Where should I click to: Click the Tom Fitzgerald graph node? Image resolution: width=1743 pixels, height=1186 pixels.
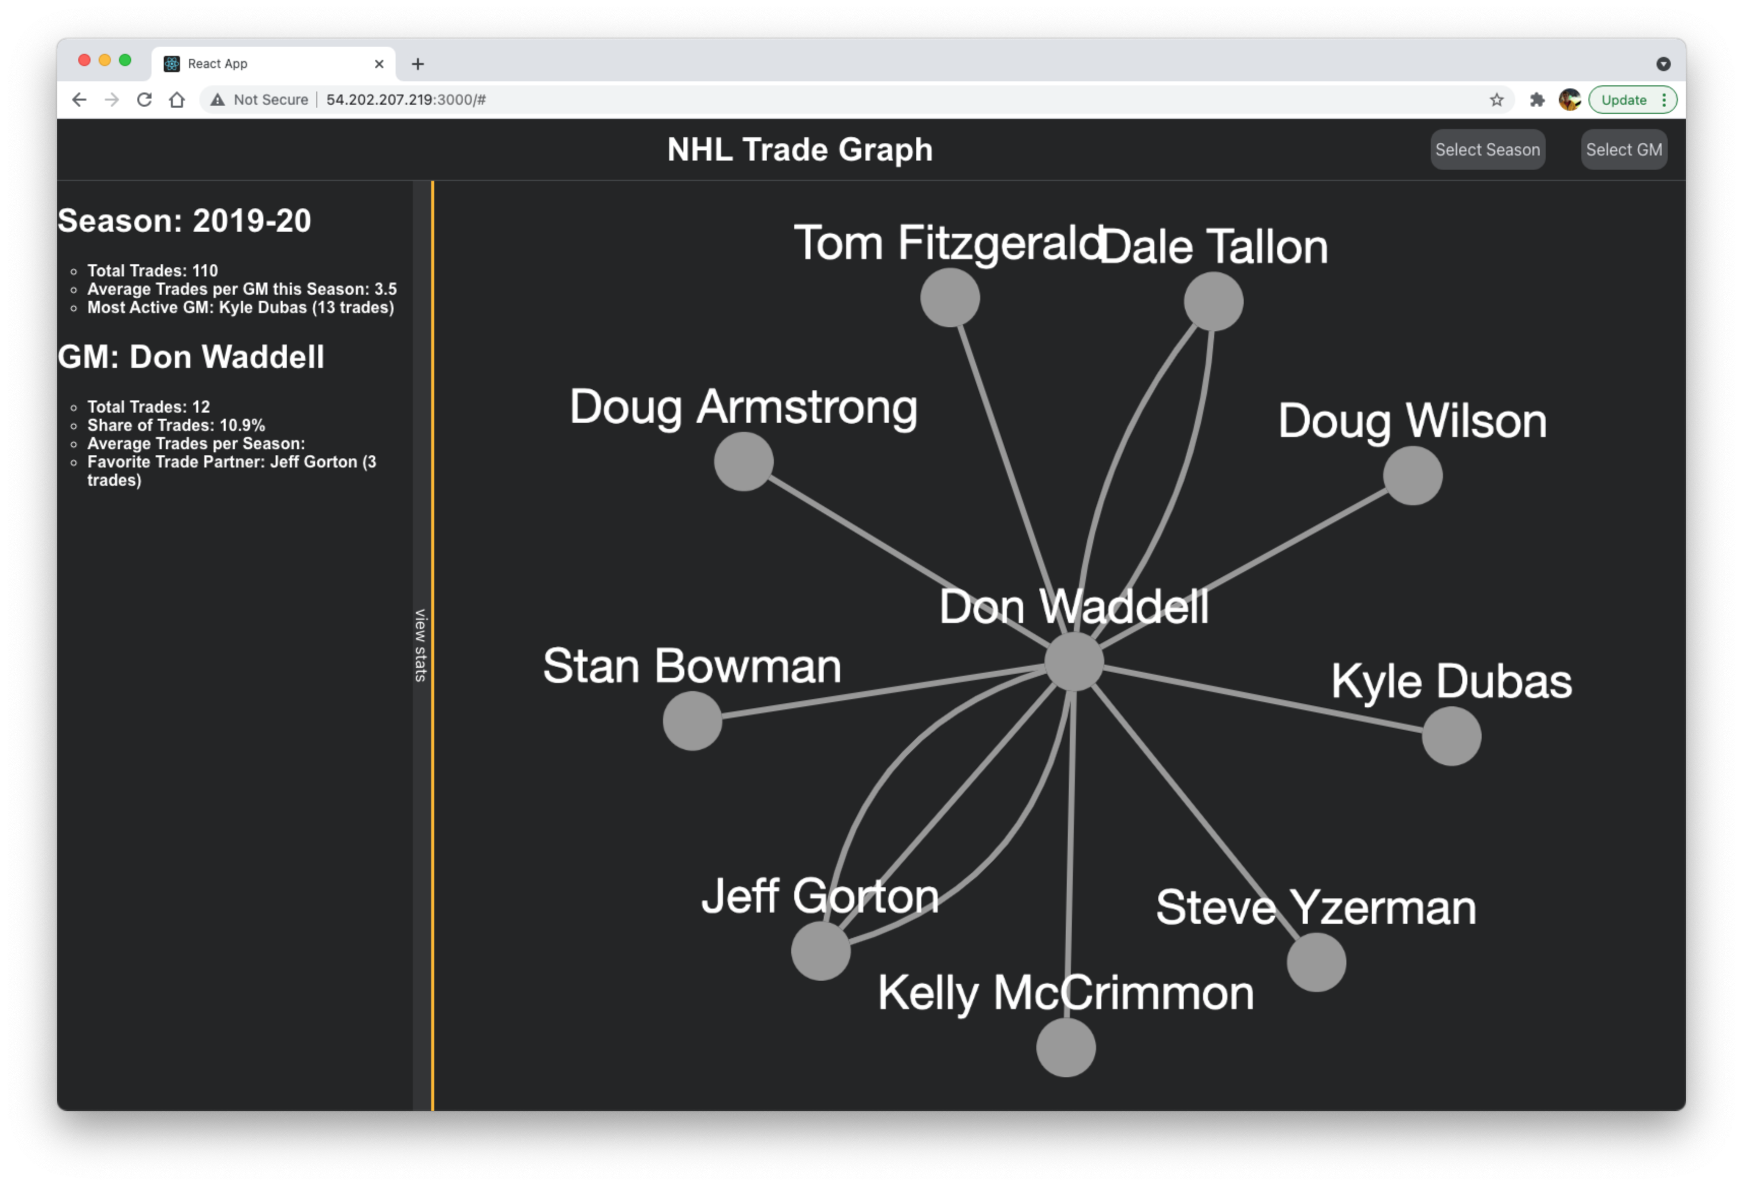tap(949, 297)
